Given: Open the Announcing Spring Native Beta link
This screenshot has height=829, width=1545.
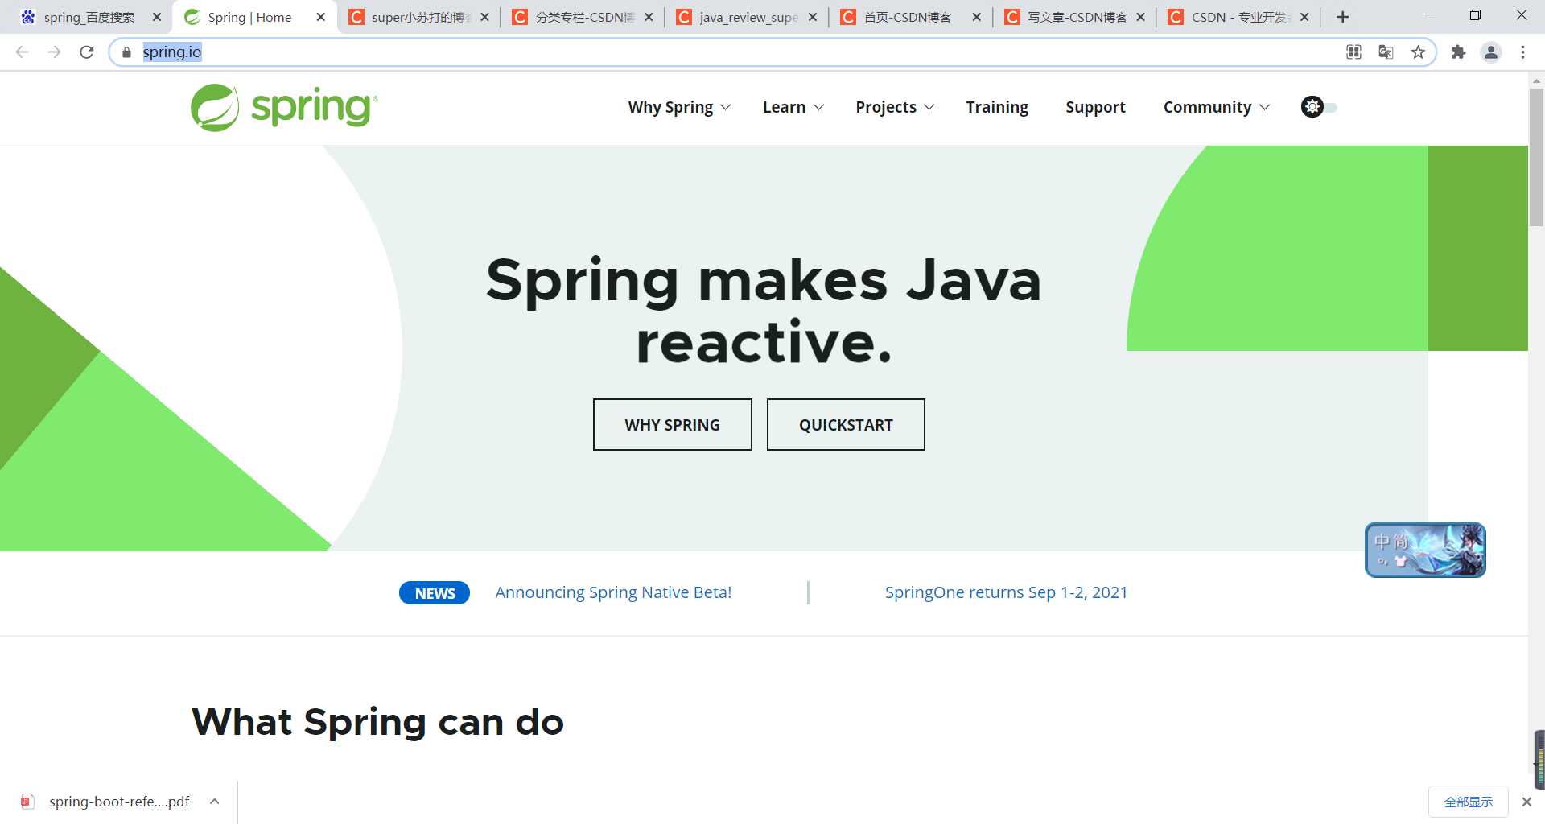Looking at the screenshot, I should 613,592.
